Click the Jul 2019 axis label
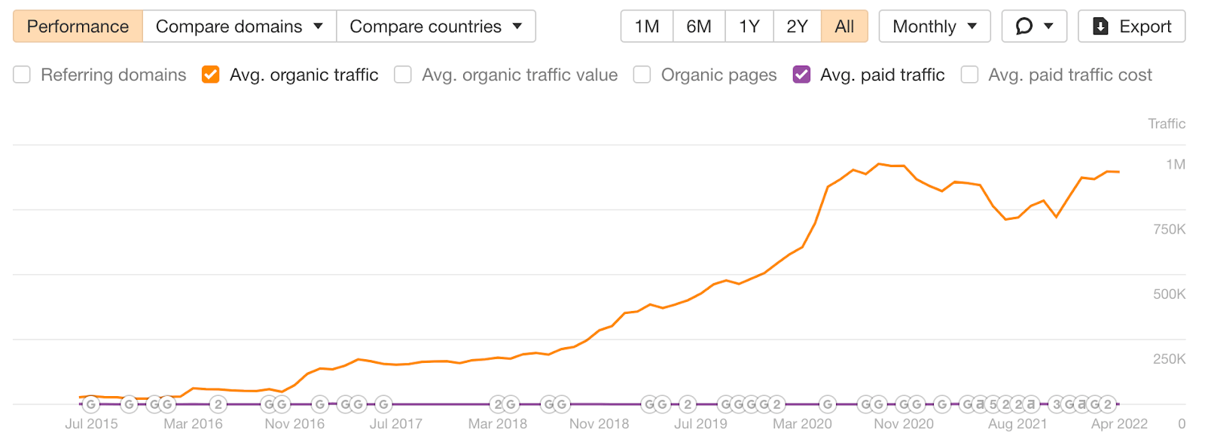Screen dimensions: 1205x445 [700, 424]
